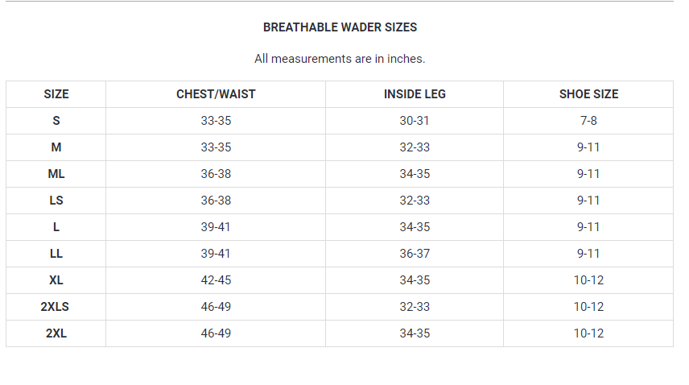Select the 2XLS size row label
Viewport: 689px width, 385px height.
pos(56,307)
